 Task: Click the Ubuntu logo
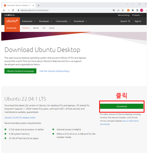(12, 21)
